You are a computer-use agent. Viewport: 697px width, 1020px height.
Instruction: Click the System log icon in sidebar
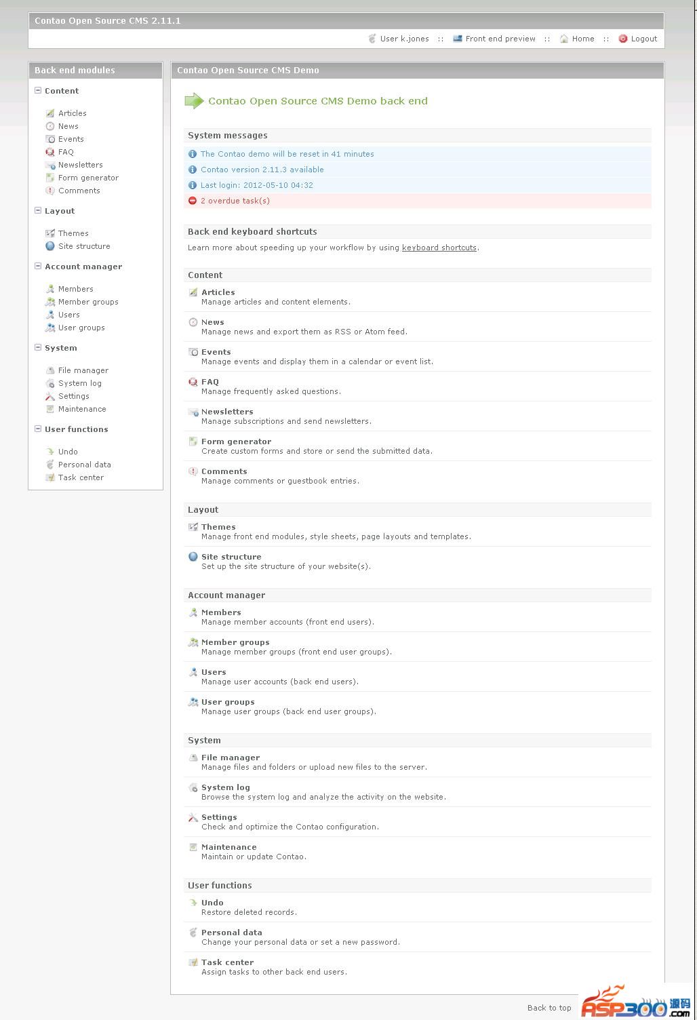[x=49, y=383]
